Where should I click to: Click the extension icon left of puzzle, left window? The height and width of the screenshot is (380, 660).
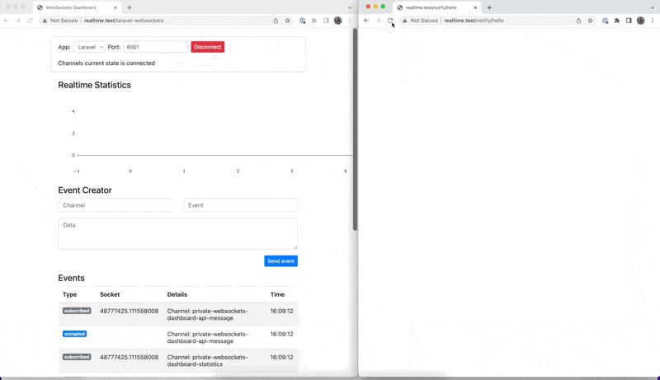coord(302,21)
